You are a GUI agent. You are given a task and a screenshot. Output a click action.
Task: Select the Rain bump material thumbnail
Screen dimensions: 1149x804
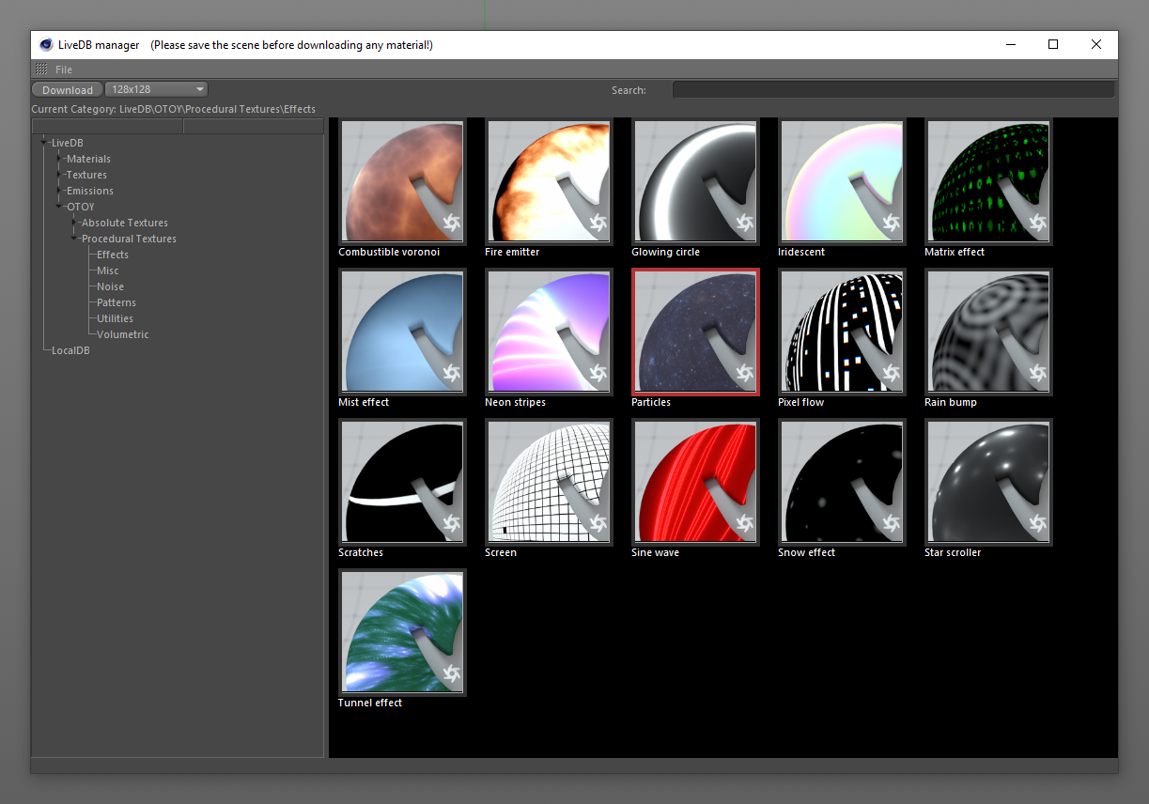pyautogui.click(x=988, y=332)
